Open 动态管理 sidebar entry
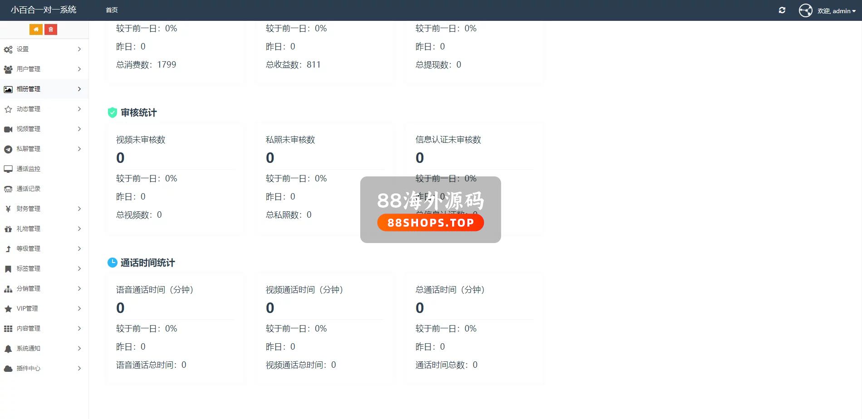The height and width of the screenshot is (419, 862). coord(29,109)
